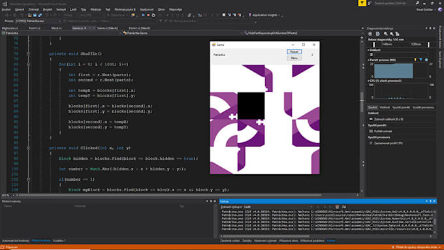444x250 pixels.
Task: Collapse the if block at line 102
Action: [28, 180]
